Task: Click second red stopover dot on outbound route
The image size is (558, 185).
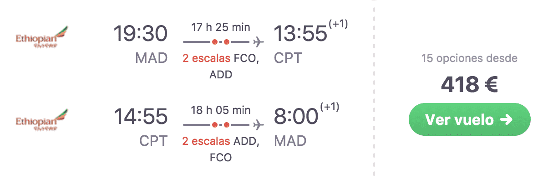Action: 226,42
